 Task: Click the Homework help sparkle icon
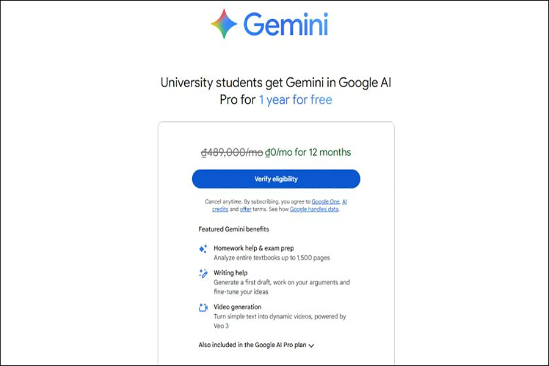point(203,249)
